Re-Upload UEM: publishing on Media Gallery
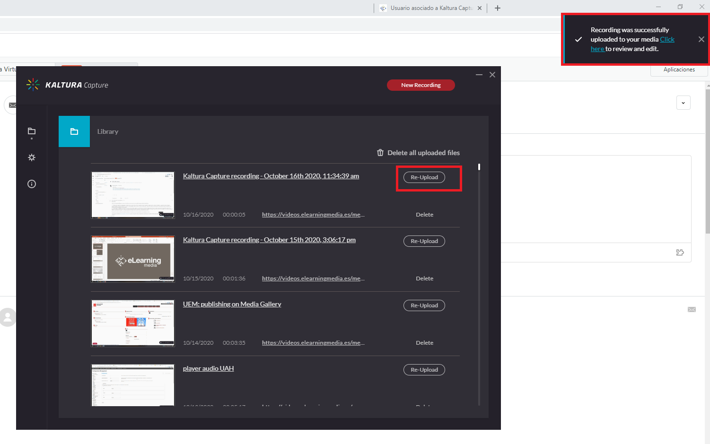The image size is (710, 444). click(x=424, y=305)
